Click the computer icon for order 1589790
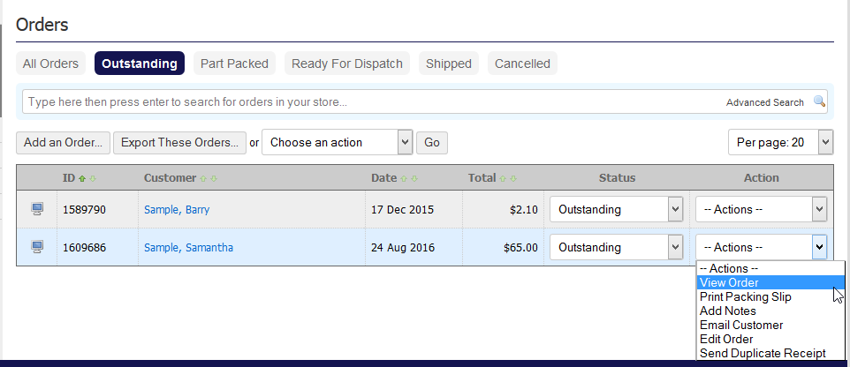 click(37, 209)
